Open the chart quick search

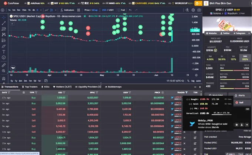[187, 10]
